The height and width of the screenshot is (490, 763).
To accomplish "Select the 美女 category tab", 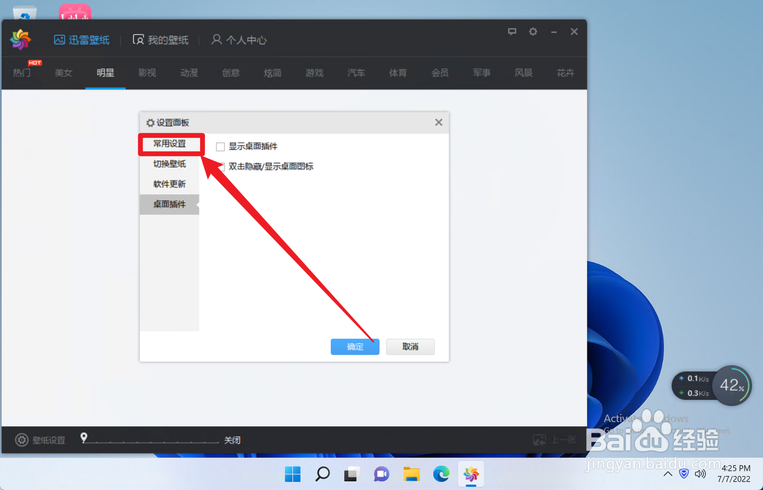I will click(x=63, y=73).
